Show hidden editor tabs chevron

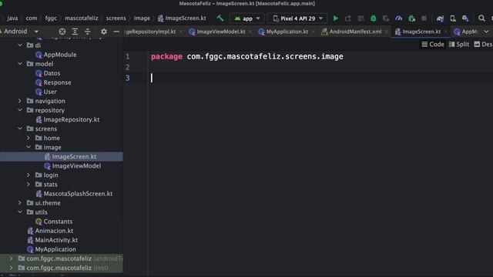coord(486,32)
